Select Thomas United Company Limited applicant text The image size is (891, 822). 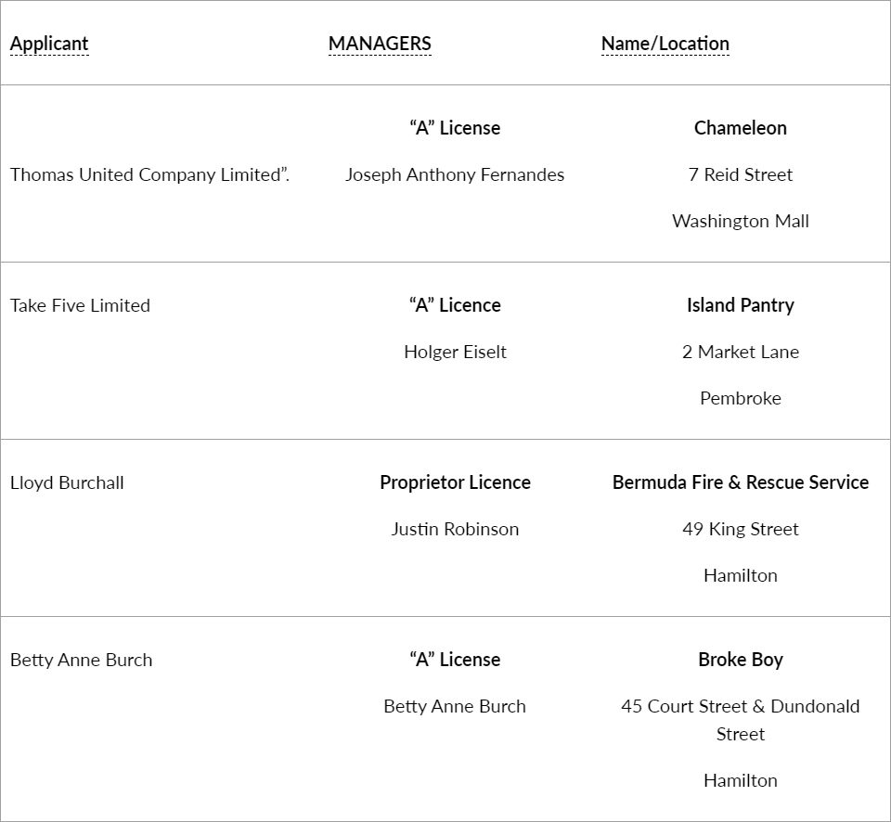[149, 174]
